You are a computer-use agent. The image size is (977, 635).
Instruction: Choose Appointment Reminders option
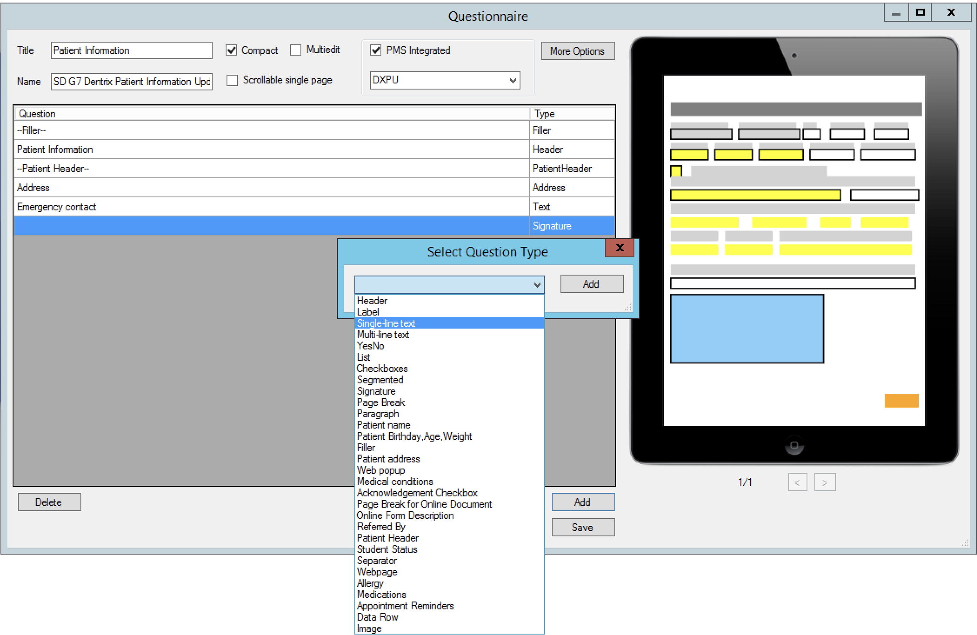pyautogui.click(x=449, y=606)
